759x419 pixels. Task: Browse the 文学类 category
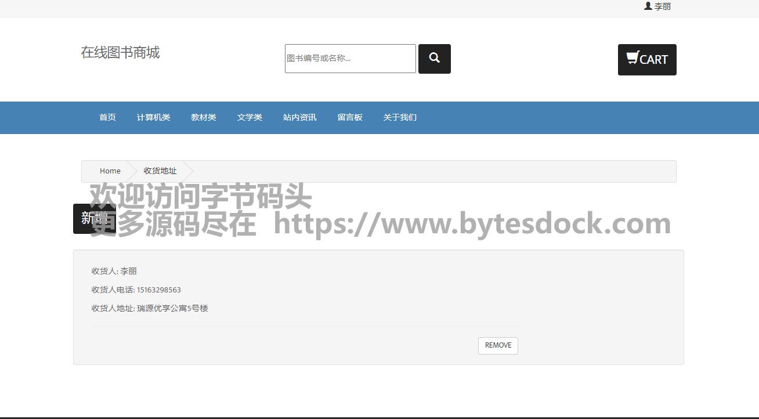tap(250, 117)
